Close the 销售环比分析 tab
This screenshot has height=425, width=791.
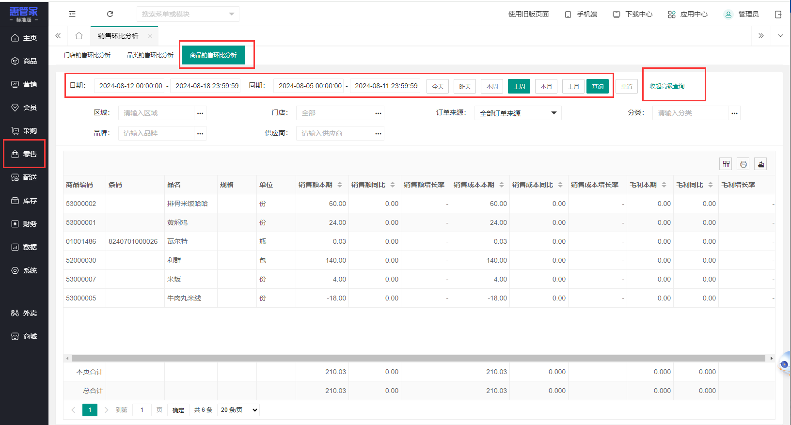[150, 36]
